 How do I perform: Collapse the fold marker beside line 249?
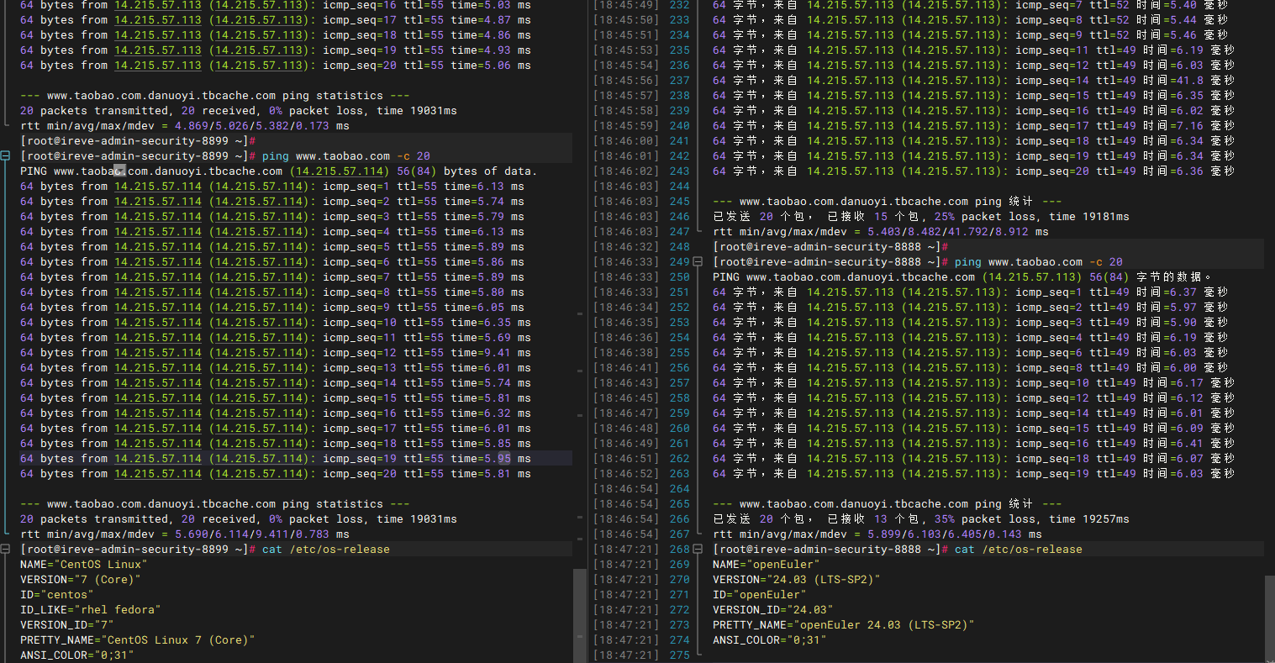(698, 262)
